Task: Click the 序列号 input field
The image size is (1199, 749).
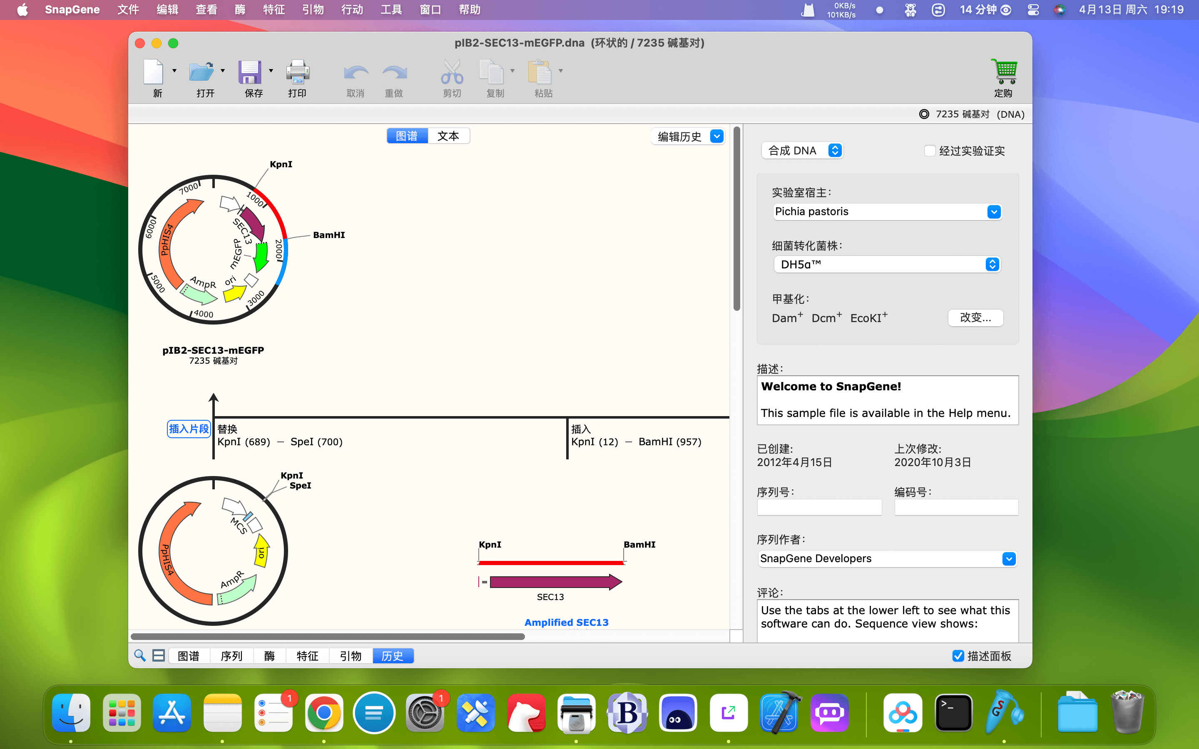Action: pos(819,507)
